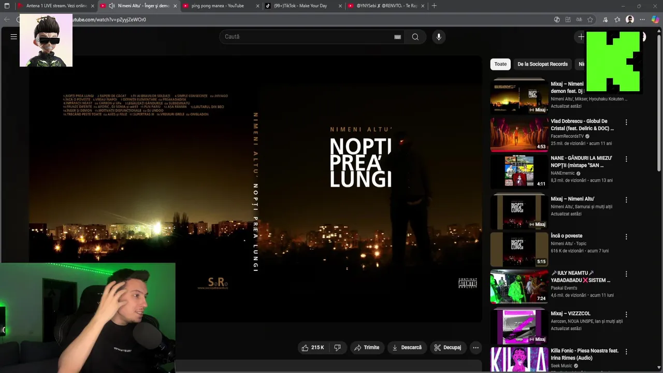
Task: Like the video (215 K)
Action: pos(312,348)
